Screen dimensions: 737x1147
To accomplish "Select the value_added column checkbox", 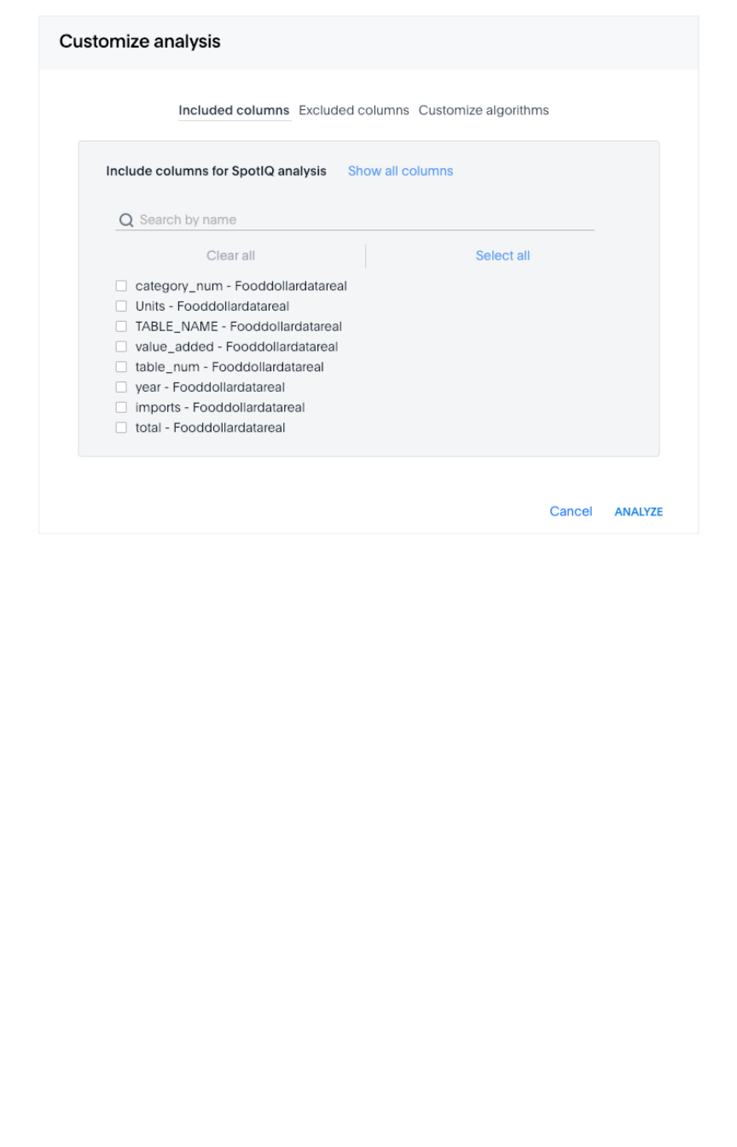I will click(x=121, y=346).
